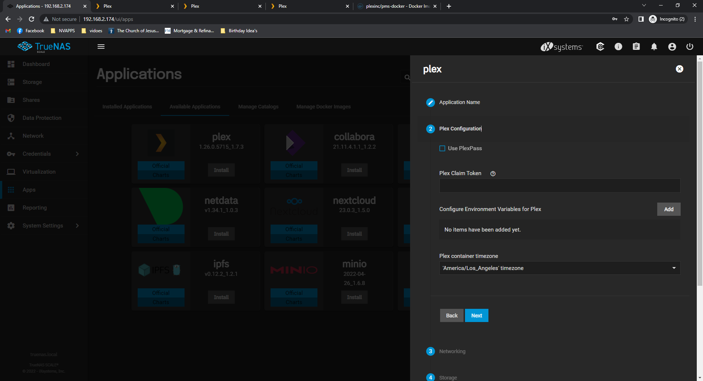Toggle the sidebar hamburger menu
The height and width of the screenshot is (381, 703).
(101, 47)
